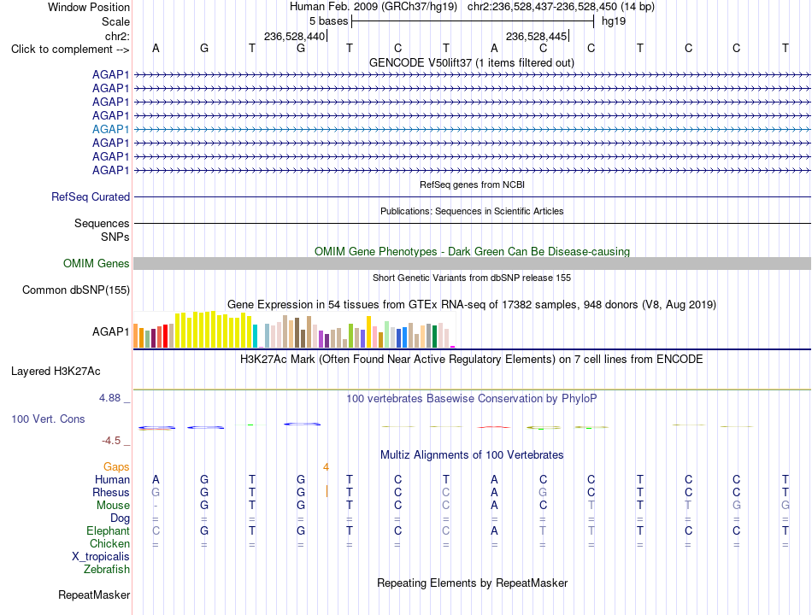This screenshot has width=812, height=615.
Task: Open 100 vertebrates Basewise Conservation by PhyloP
Action: click(x=471, y=399)
